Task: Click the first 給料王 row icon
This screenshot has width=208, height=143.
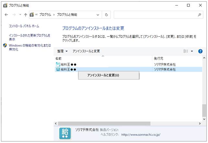Action: tap(58, 64)
